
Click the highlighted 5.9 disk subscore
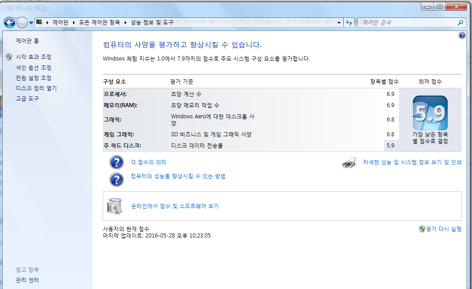[x=391, y=146]
